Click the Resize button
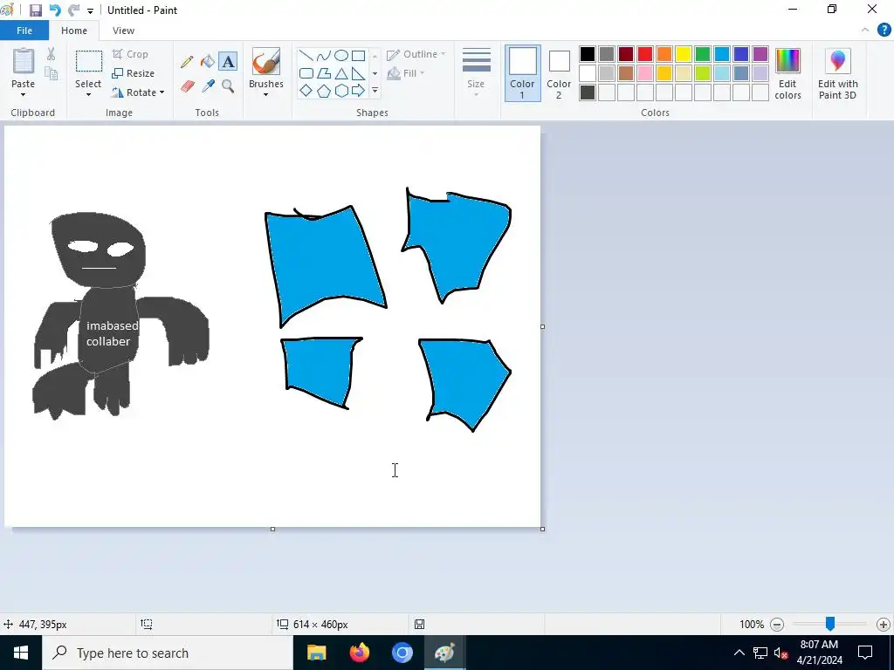 pyautogui.click(x=134, y=73)
